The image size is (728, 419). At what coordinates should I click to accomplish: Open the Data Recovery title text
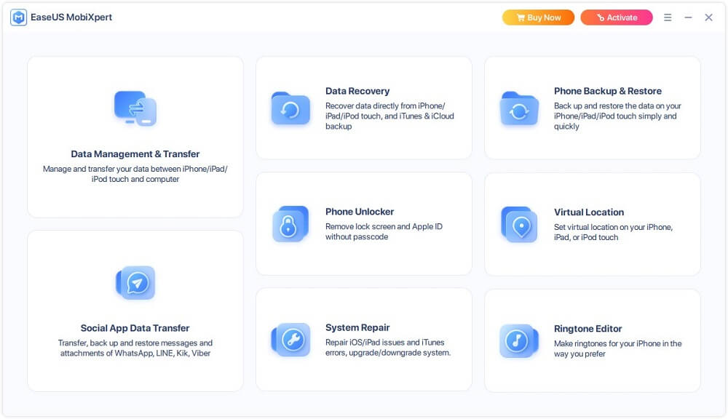[x=357, y=91]
